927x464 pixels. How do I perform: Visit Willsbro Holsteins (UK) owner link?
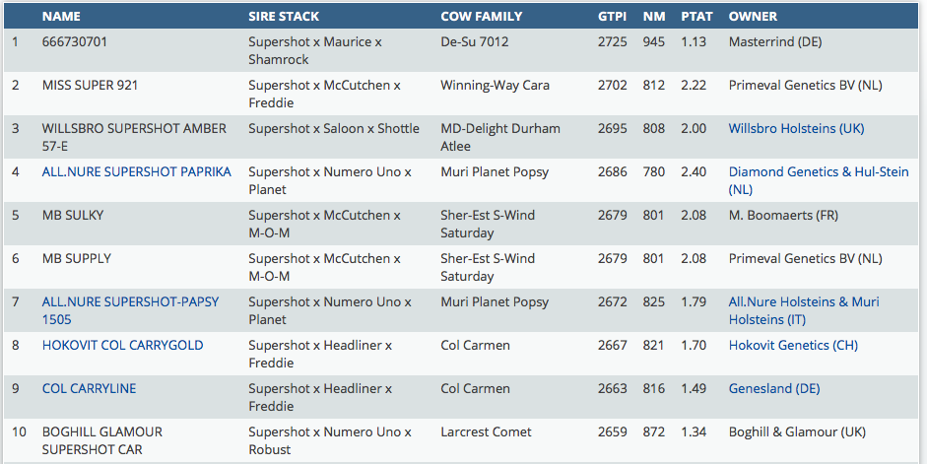[x=795, y=128]
